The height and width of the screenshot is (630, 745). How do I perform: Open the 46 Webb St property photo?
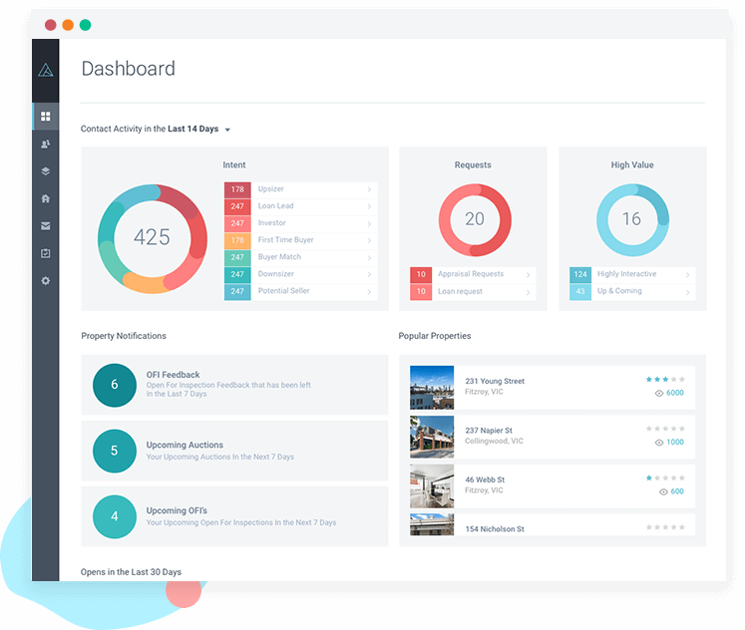[432, 486]
